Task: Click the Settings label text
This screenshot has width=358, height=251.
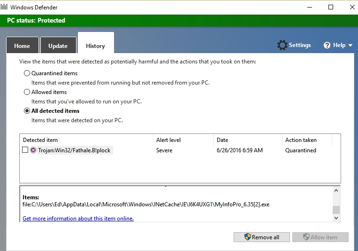Action: point(300,45)
